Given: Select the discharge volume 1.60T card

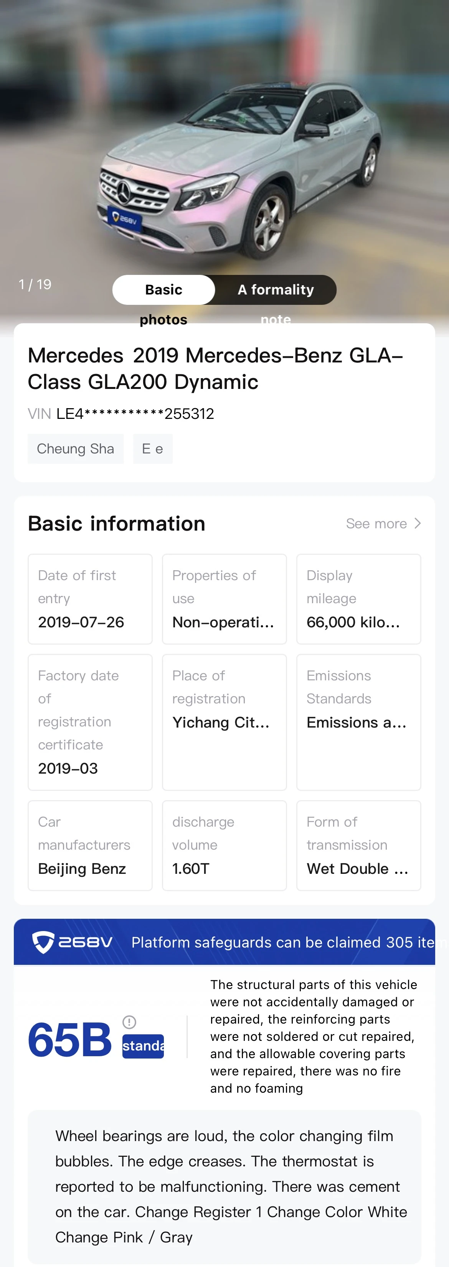Looking at the screenshot, I should point(224,845).
